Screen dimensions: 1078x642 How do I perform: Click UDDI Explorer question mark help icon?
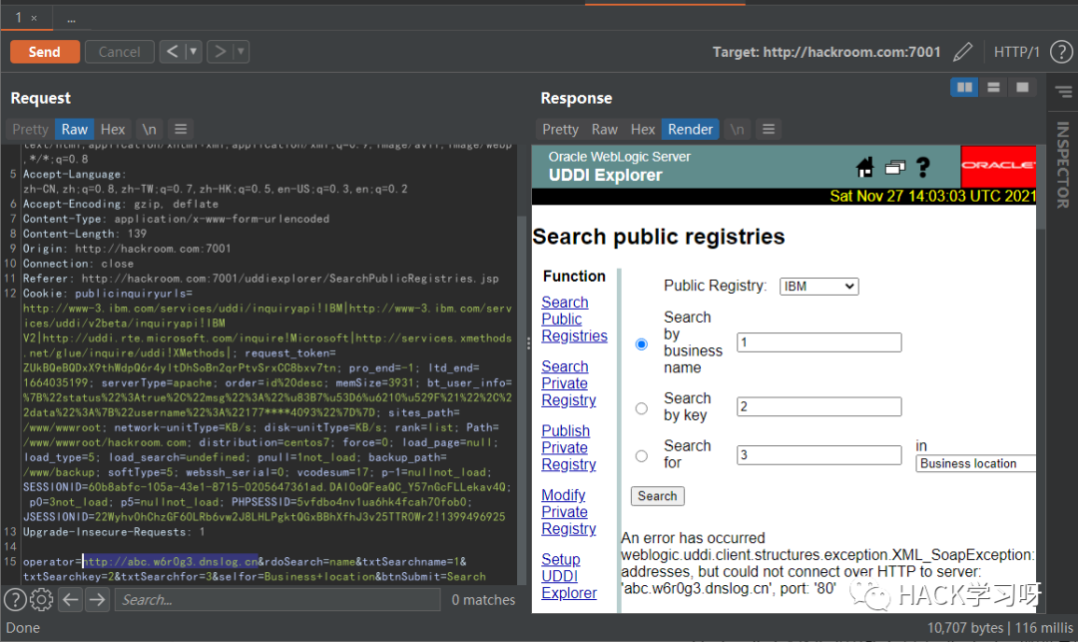923,167
